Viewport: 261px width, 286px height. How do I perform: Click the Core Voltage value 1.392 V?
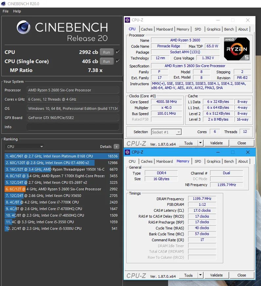(208, 58)
